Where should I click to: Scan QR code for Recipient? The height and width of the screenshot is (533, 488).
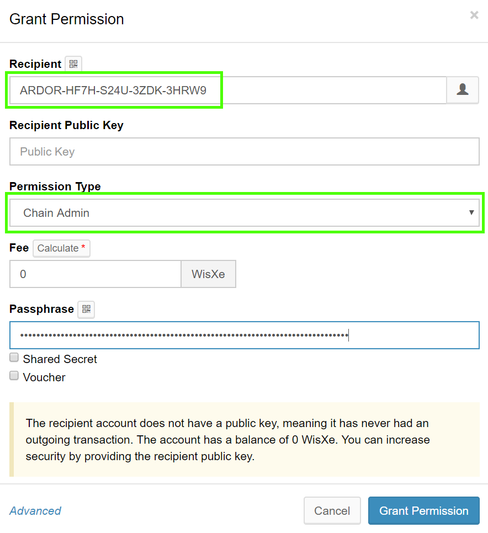coord(73,64)
